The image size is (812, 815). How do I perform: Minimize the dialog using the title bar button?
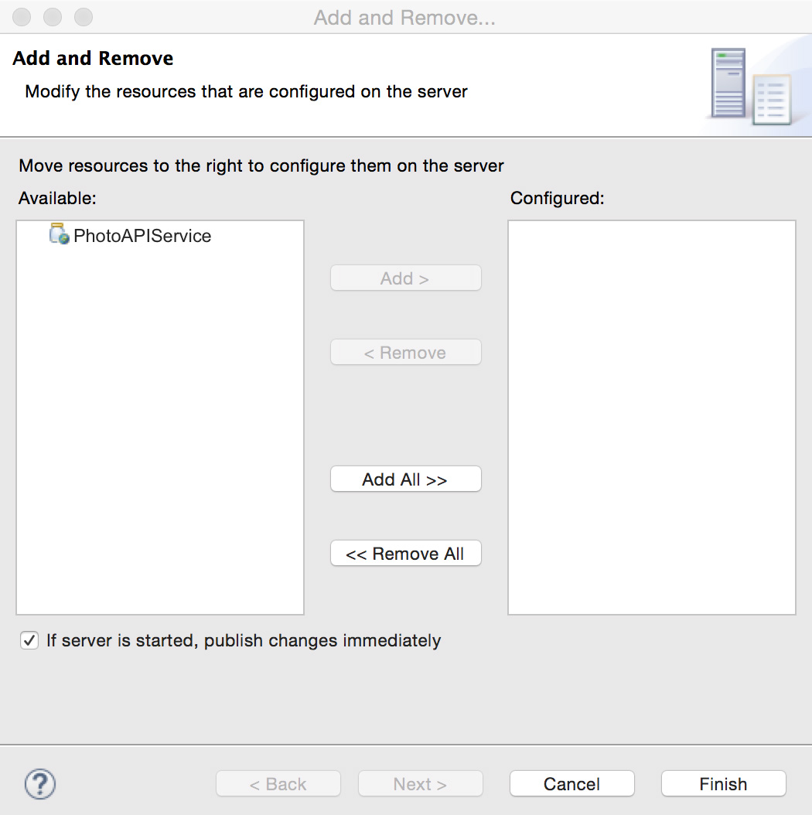click(53, 16)
